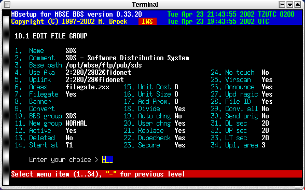
Task: Click the Uplink 2:280/28@fidonet value
Action: (94, 80)
